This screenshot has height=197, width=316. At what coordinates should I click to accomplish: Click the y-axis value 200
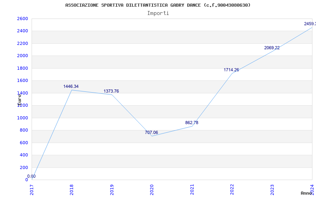[24, 168]
